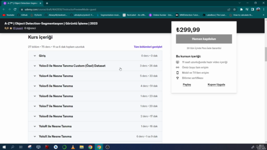Viewport: 267px width, 150px height.
Task: Open the first Chrome taskbar icon
Action: click(x=90, y=147)
